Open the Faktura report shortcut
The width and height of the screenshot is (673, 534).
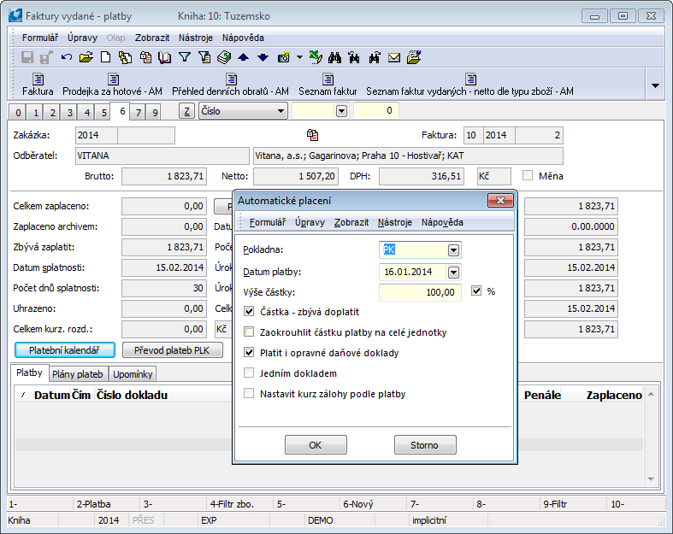coord(38,85)
